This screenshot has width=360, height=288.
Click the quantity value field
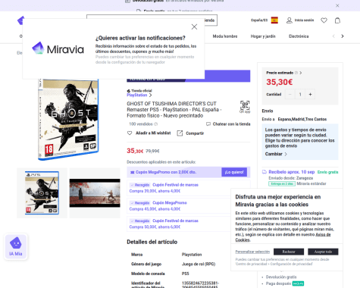click(x=300, y=94)
